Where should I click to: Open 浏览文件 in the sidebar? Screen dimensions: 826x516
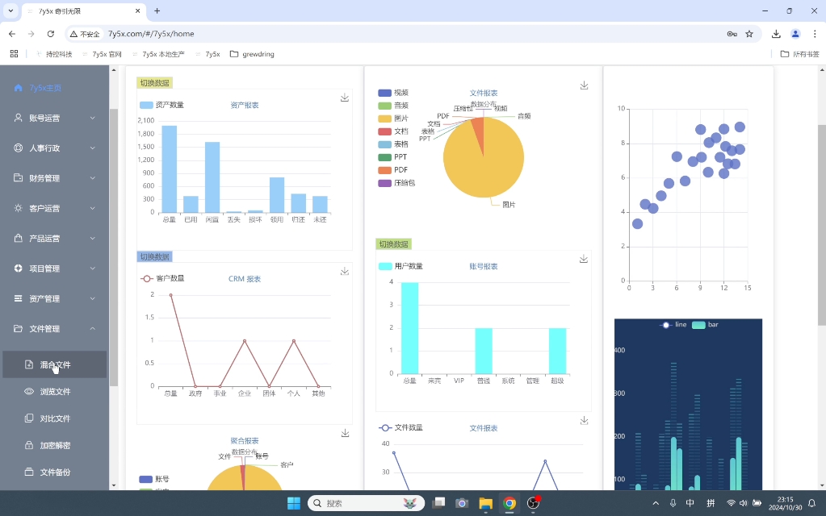click(x=55, y=391)
